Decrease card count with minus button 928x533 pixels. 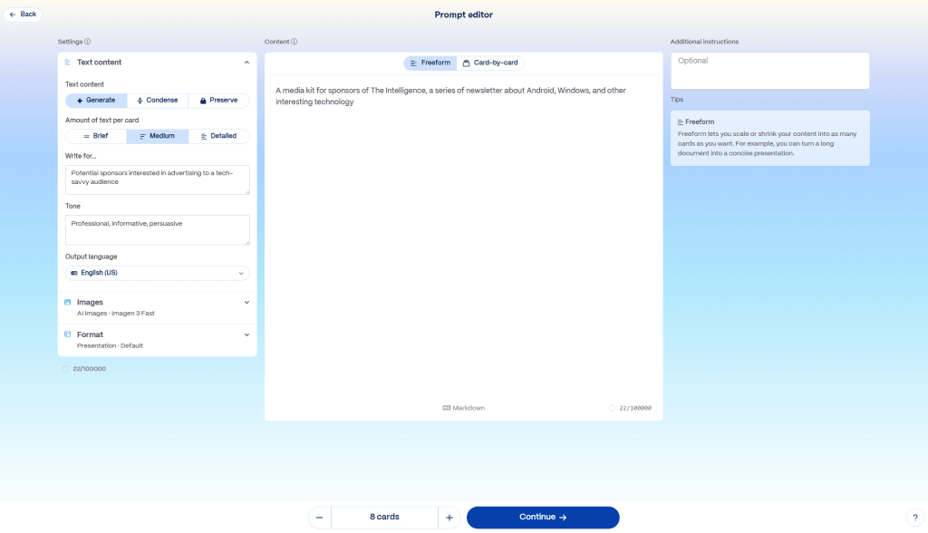click(x=320, y=518)
